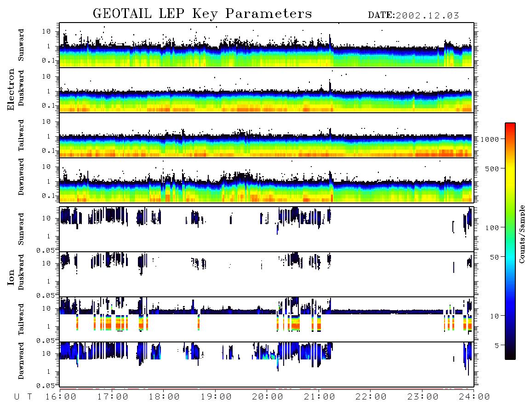
Task: Click the 17:00 time tick label
Action: pyautogui.click(x=113, y=397)
